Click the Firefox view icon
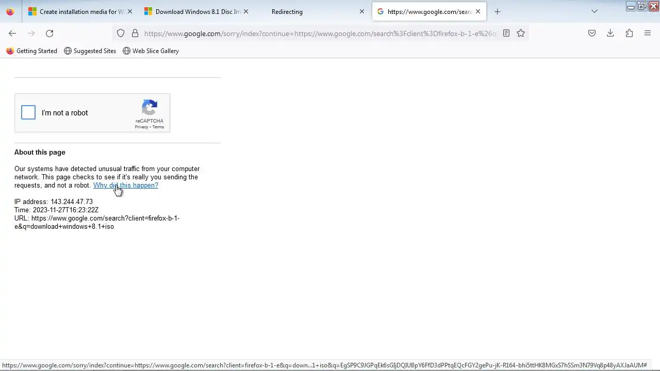Image resolution: width=660 pixels, height=371 pixels. [10, 11]
